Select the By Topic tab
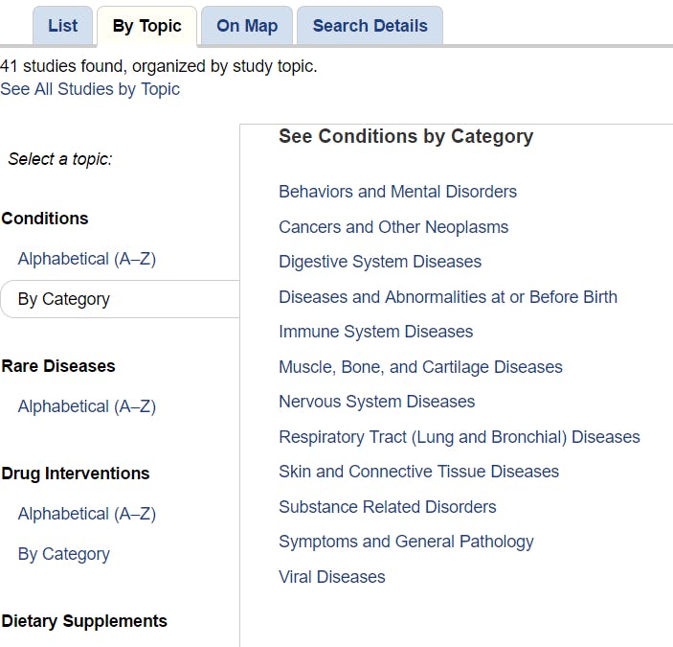Screen dimensions: 673x647 pyautogui.click(x=146, y=26)
